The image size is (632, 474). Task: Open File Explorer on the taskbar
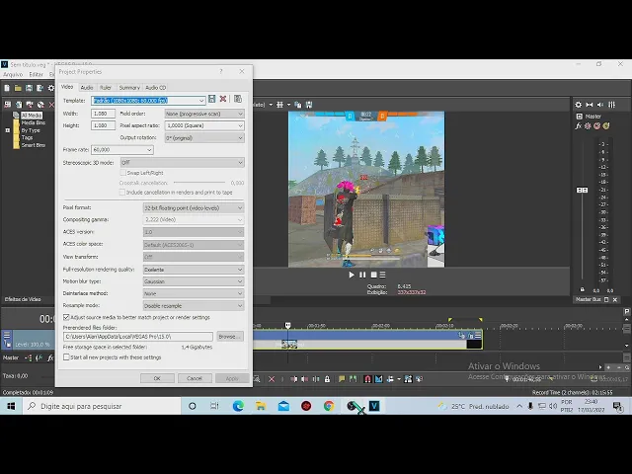pos(261,406)
